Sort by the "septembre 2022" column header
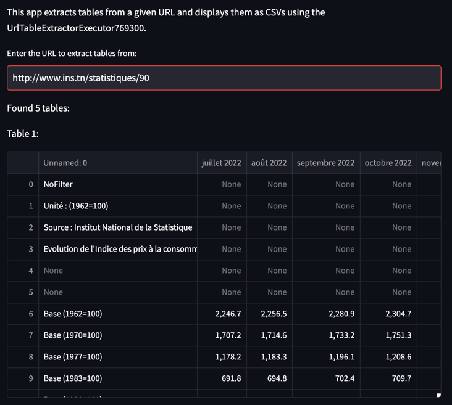Image resolution: width=452 pixels, height=405 pixels. [x=325, y=163]
